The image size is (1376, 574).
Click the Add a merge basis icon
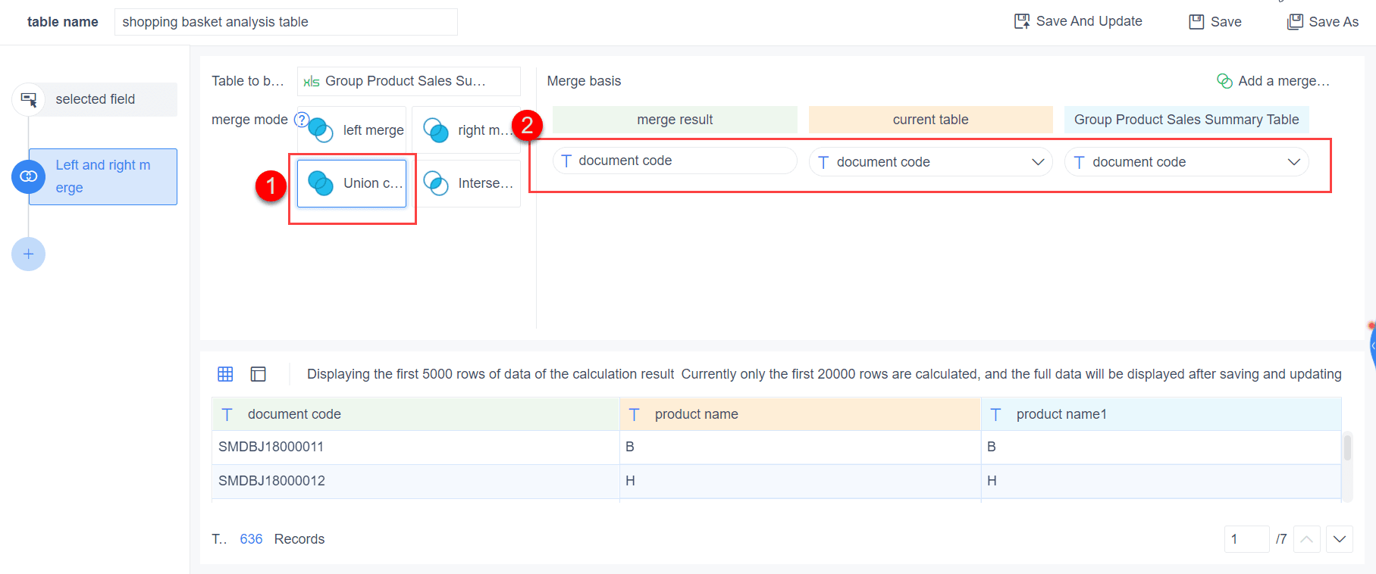point(1224,81)
